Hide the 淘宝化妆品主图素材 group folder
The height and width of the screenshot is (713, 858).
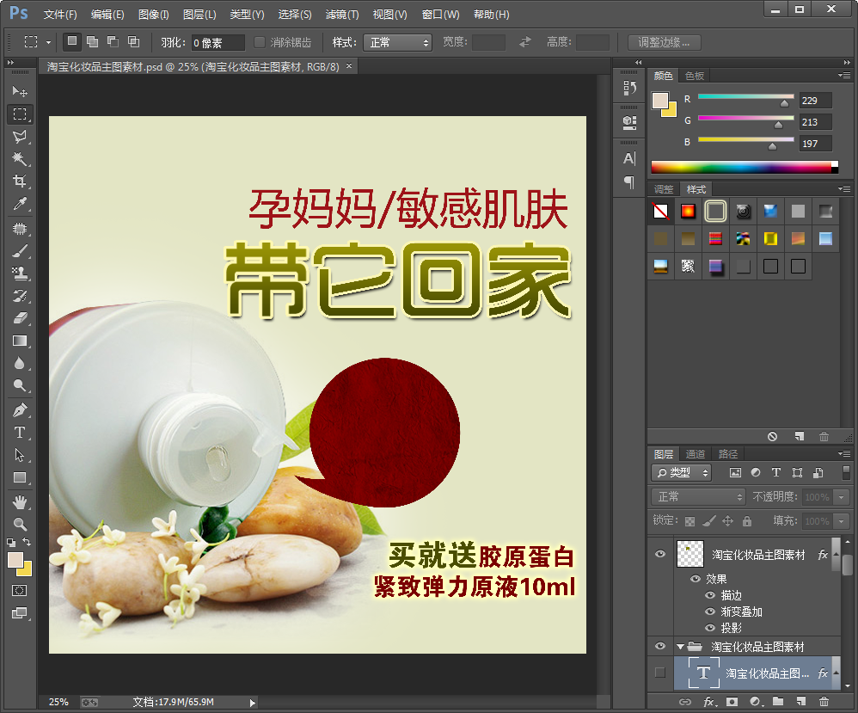click(660, 646)
